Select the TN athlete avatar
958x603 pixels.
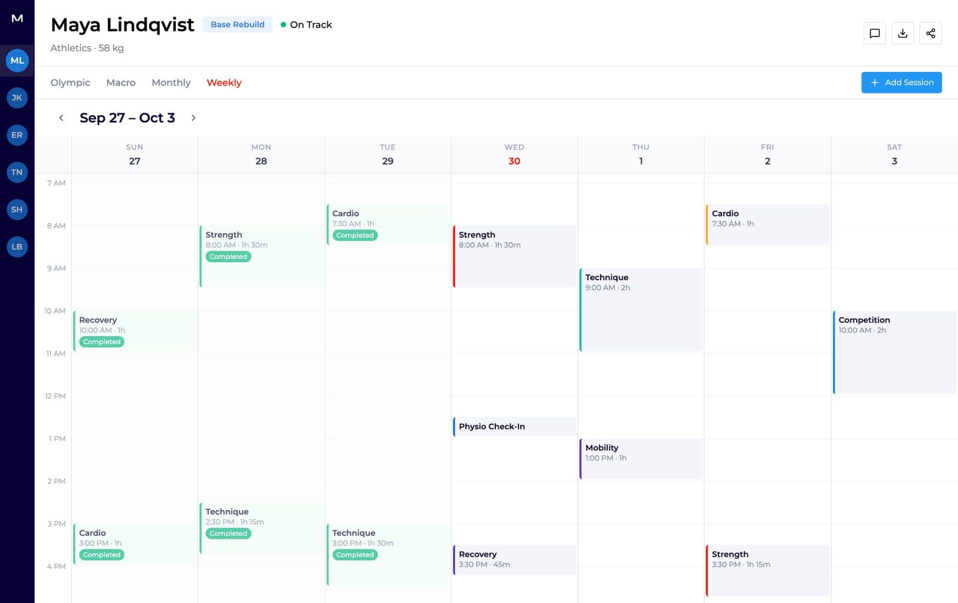pyautogui.click(x=17, y=172)
